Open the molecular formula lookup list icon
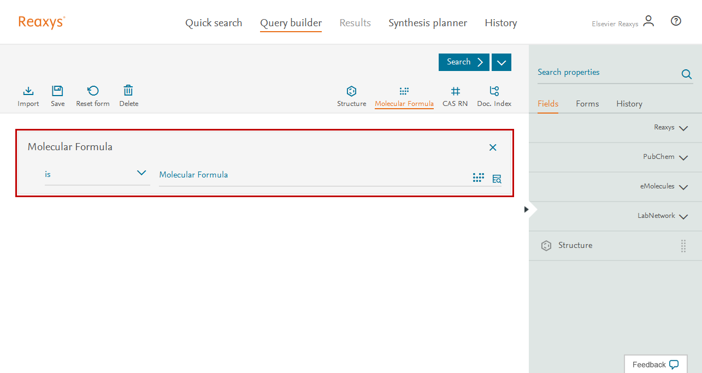The width and height of the screenshot is (702, 373). tap(497, 179)
